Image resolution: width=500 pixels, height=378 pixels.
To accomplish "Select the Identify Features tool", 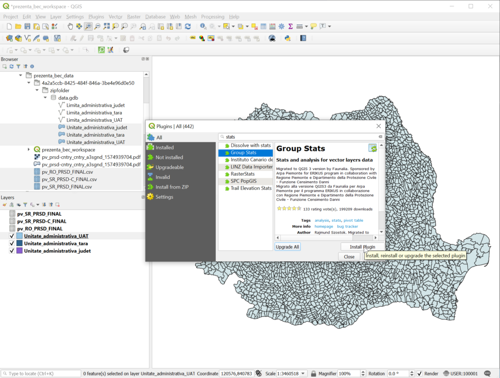I will [x=203, y=26].
